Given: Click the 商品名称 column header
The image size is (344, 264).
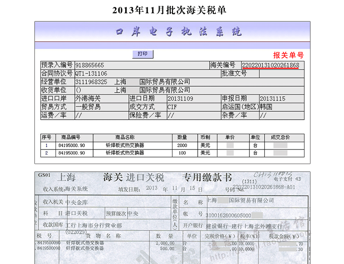Looking at the screenshot, I should [x=125, y=137].
